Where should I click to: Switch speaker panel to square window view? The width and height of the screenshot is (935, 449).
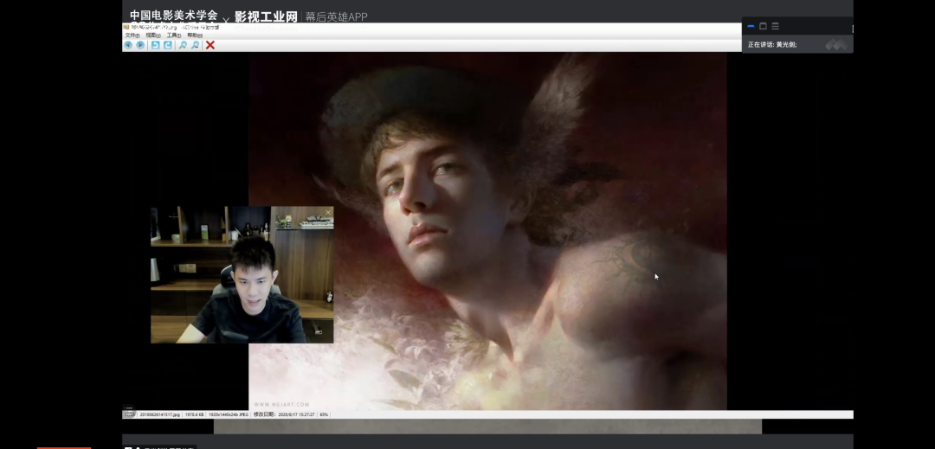pyautogui.click(x=763, y=26)
